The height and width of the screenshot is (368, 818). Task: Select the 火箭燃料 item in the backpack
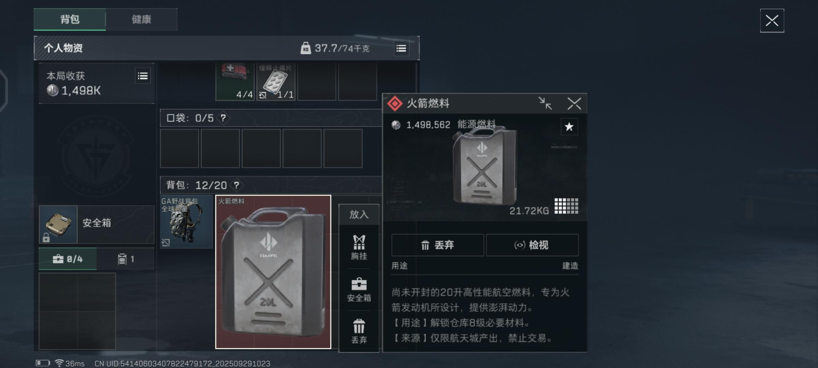click(x=273, y=272)
